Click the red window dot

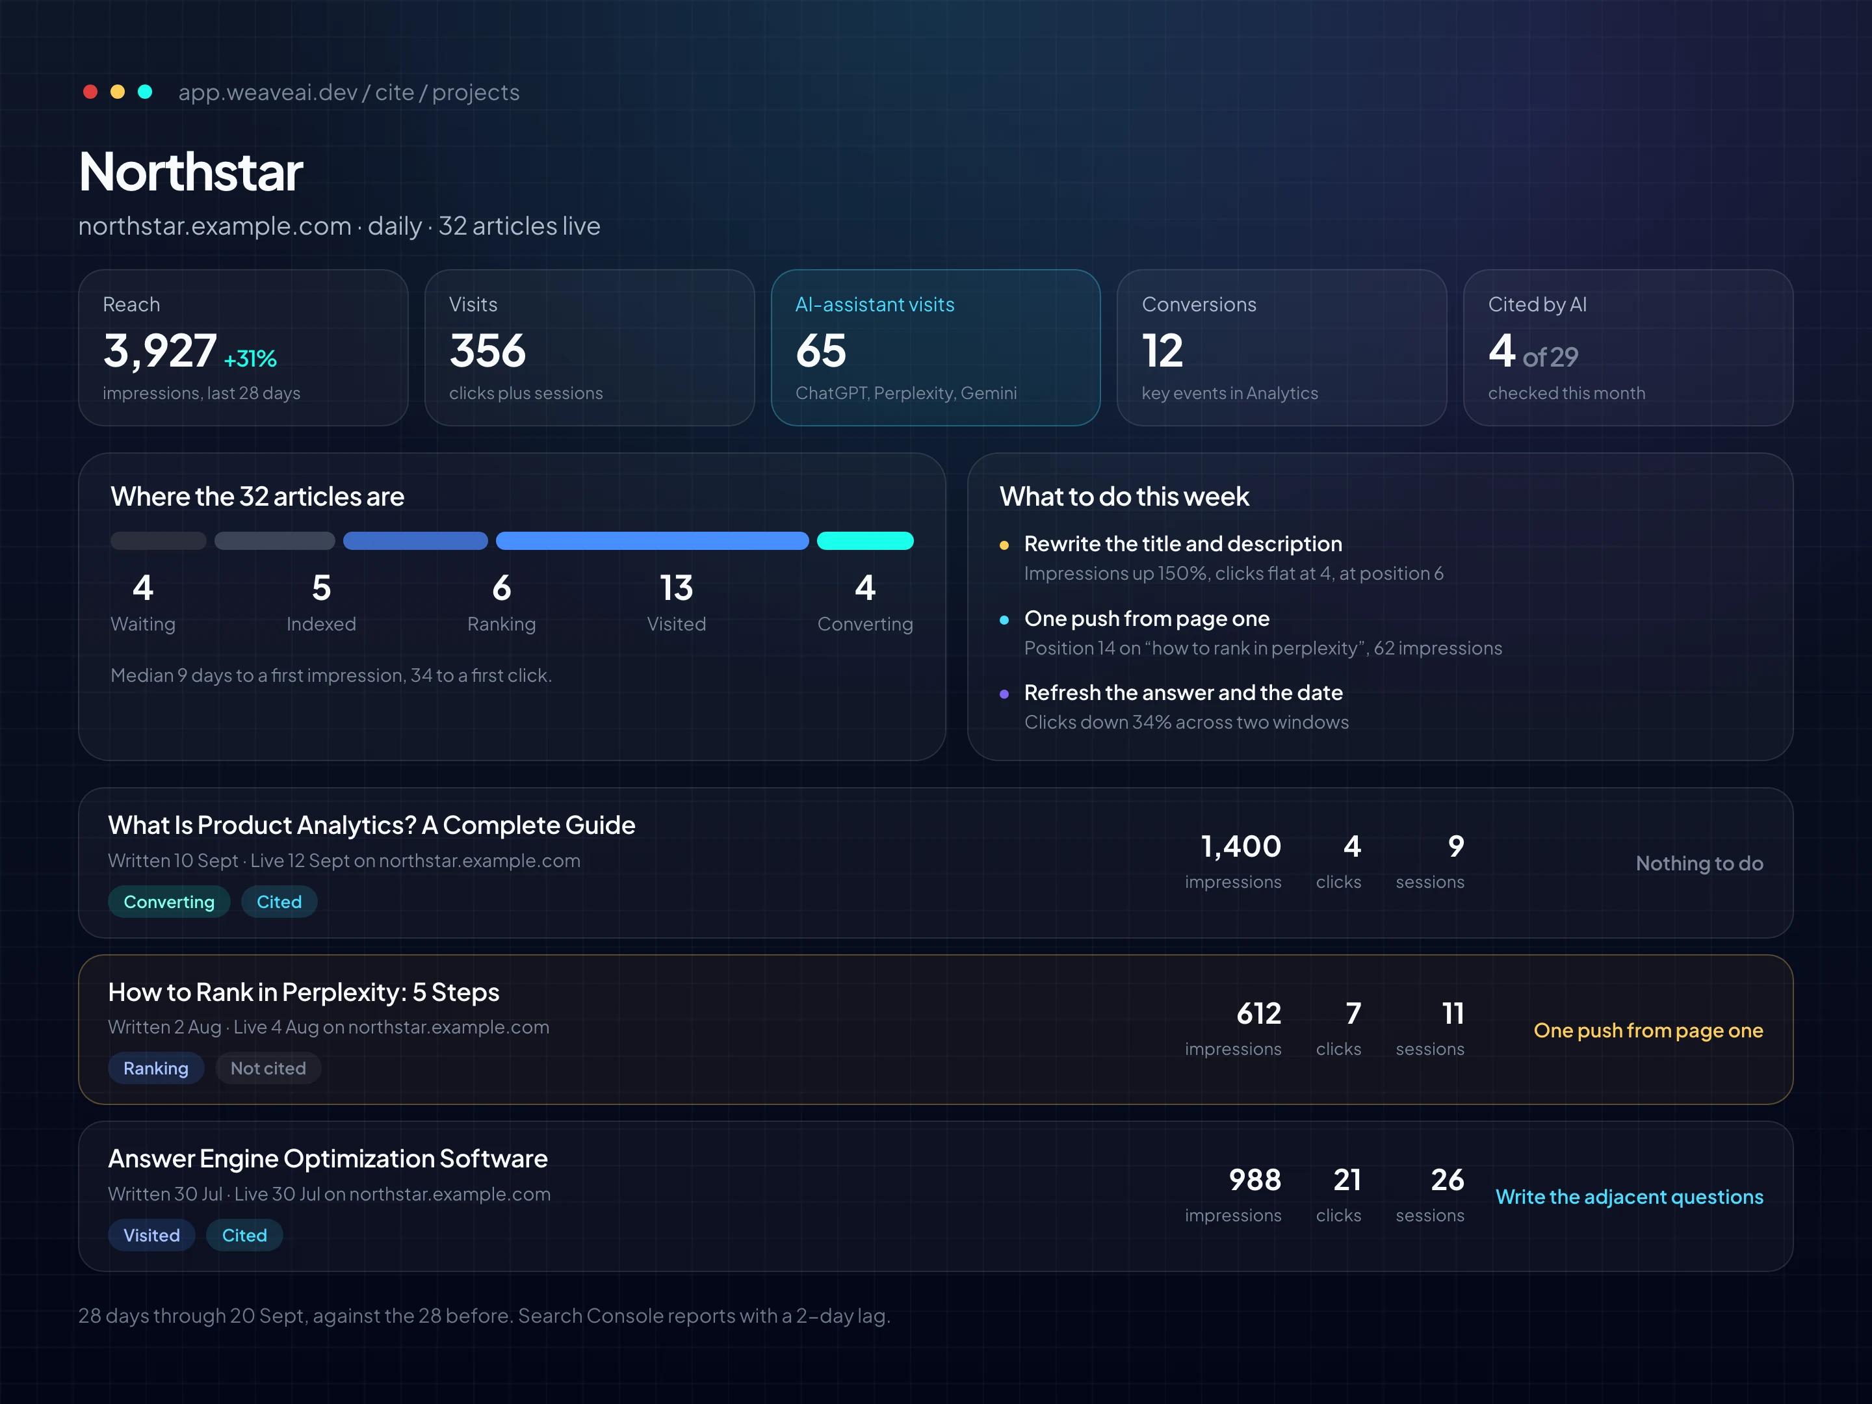click(x=90, y=92)
